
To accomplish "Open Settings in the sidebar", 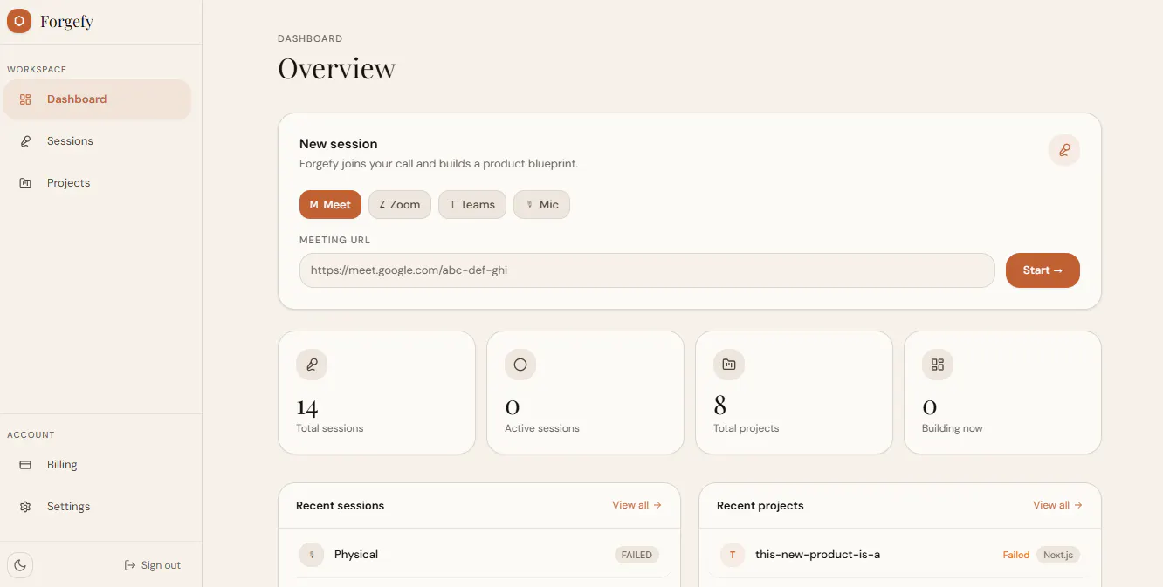I will click(97, 507).
